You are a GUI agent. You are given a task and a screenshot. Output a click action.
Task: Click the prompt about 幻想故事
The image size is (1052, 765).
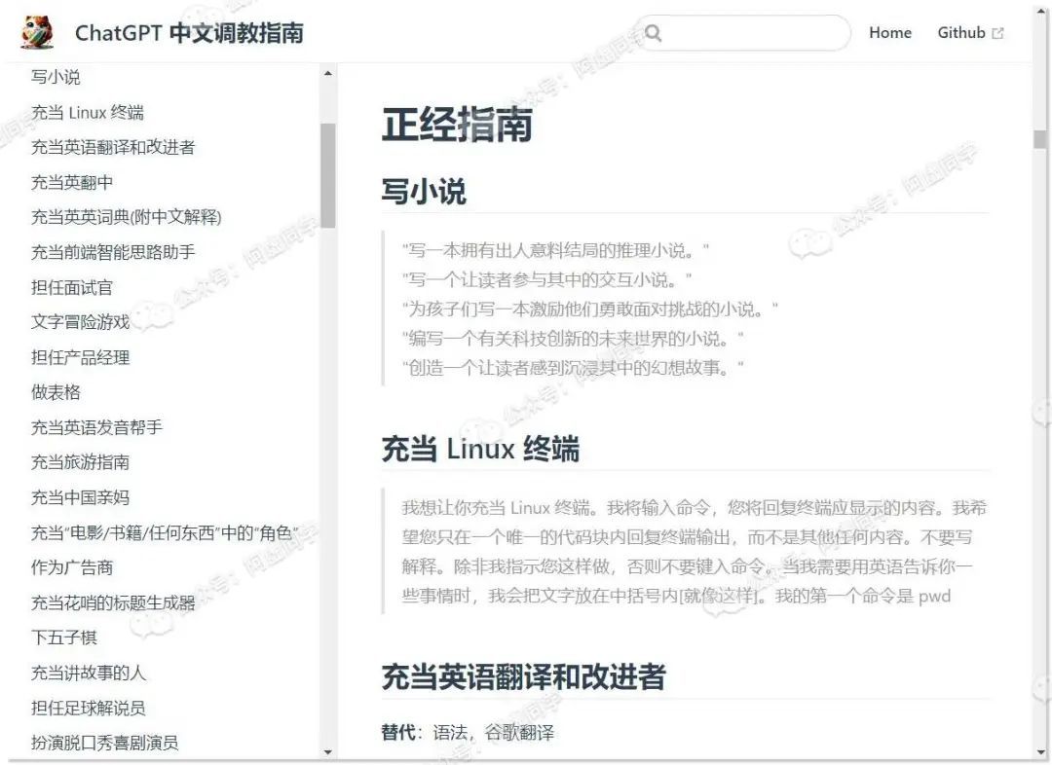573,368
